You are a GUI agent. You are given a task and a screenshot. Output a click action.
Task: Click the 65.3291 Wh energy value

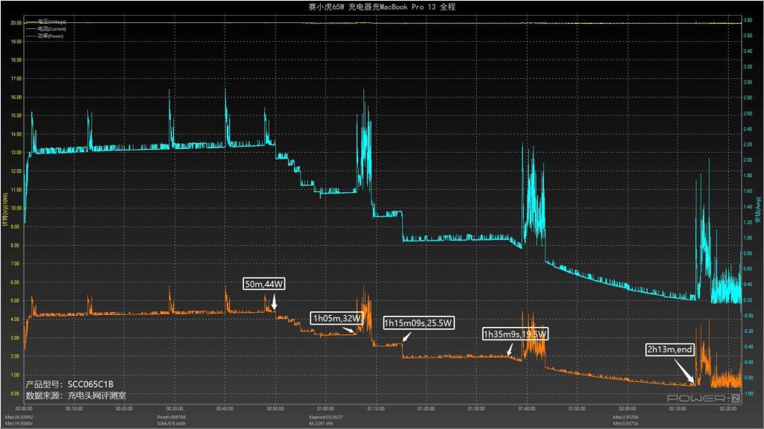click(321, 423)
